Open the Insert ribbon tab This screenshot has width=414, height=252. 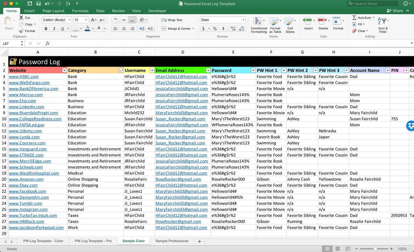click(x=29, y=11)
